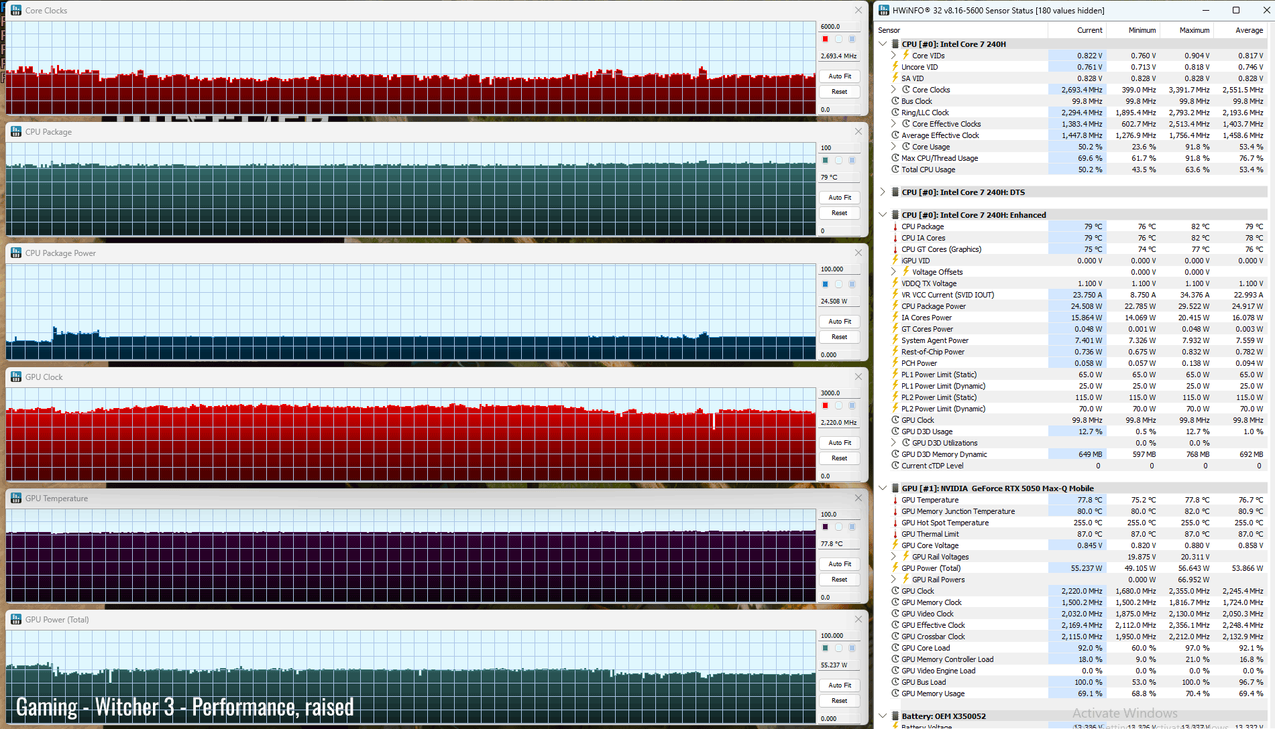Click the thermometer icon of GPU Hot Spot Temperature

895,523
